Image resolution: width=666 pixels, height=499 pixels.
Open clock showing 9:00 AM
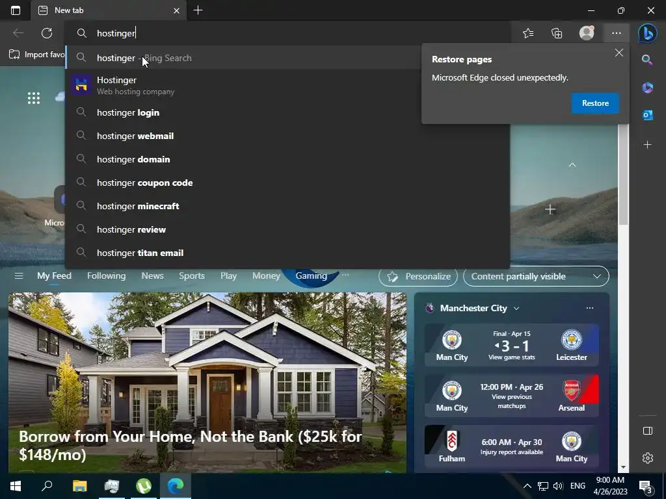(x=610, y=486)
